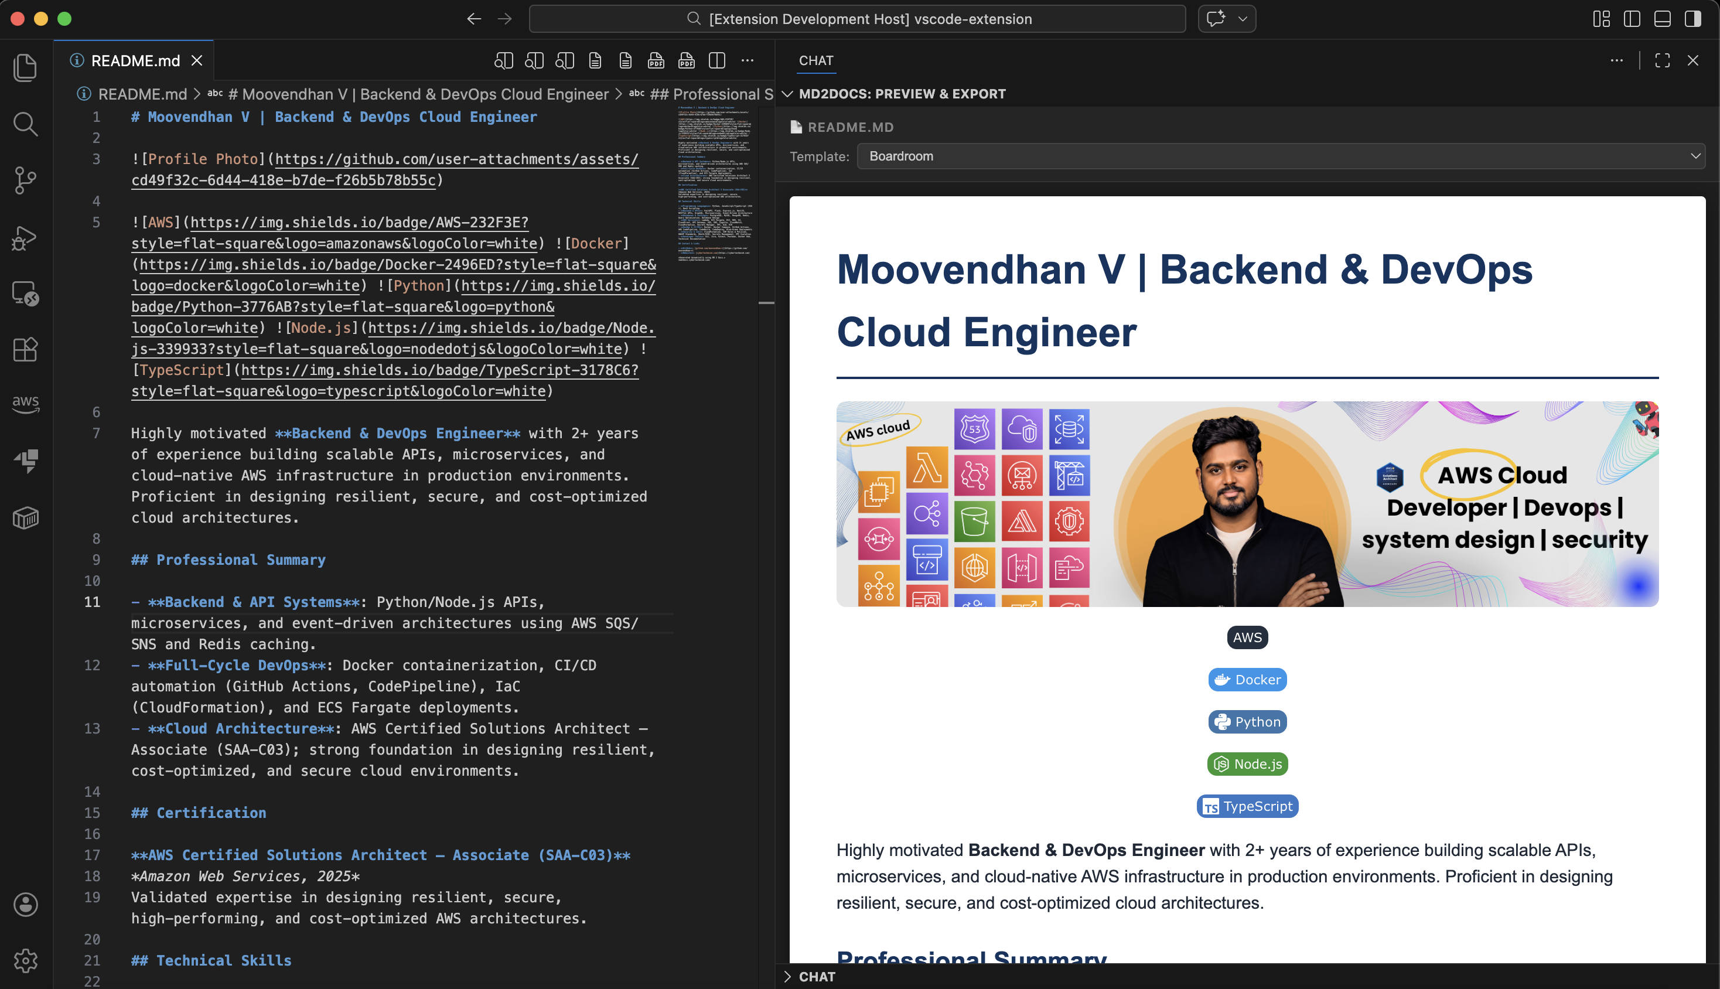Click the '## Technical Skills' heading line

[211, 960]
